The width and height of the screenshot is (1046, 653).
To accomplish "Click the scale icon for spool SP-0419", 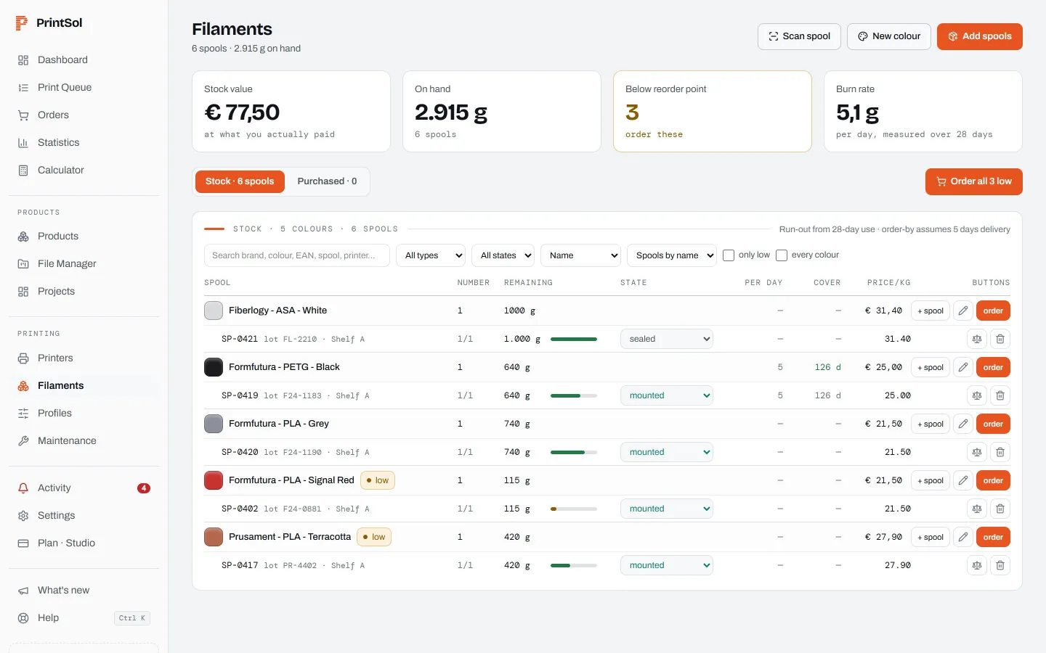I will coord(977,395).
